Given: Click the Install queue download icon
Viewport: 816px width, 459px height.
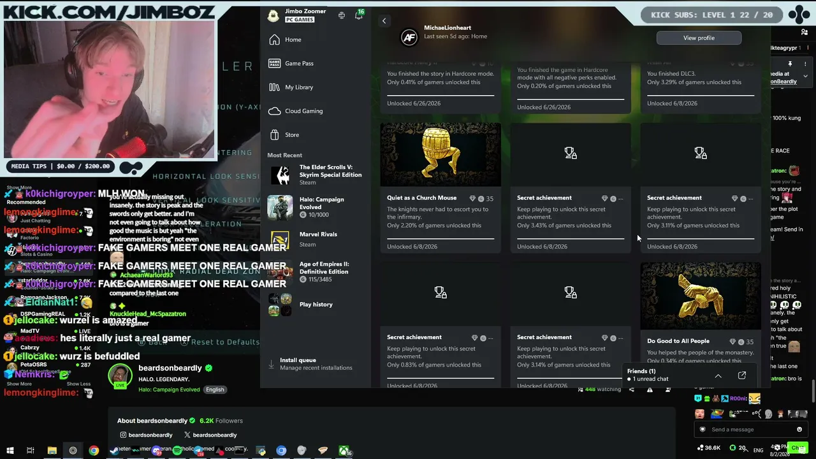Looking at the screenshot, I should (x=272, y=364).
